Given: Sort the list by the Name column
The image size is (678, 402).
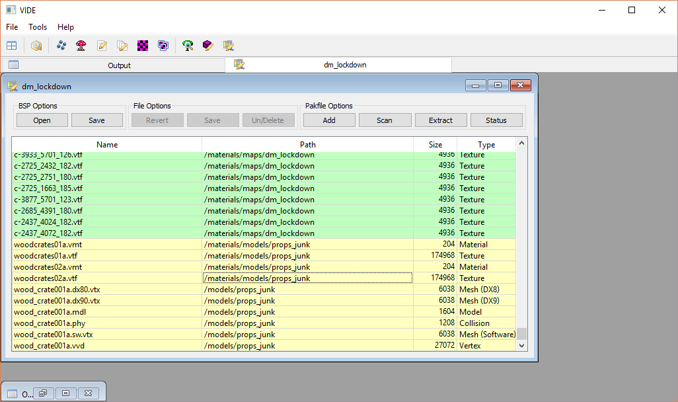Looking at the screenshot, I should [x=107, y=145].
